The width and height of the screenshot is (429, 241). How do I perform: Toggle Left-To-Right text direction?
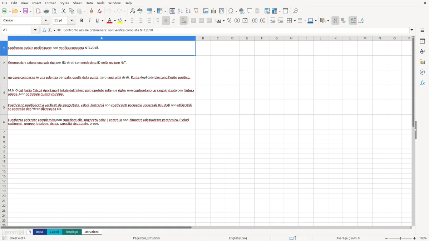(335, 21)
